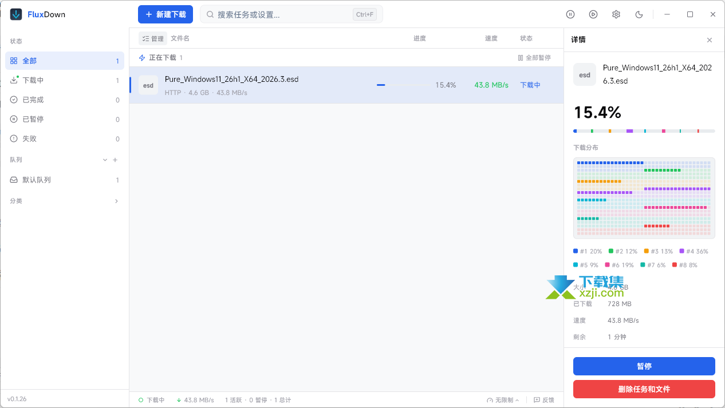
Task: Collapse the 队列 section chevron
Action: point(105,160)
